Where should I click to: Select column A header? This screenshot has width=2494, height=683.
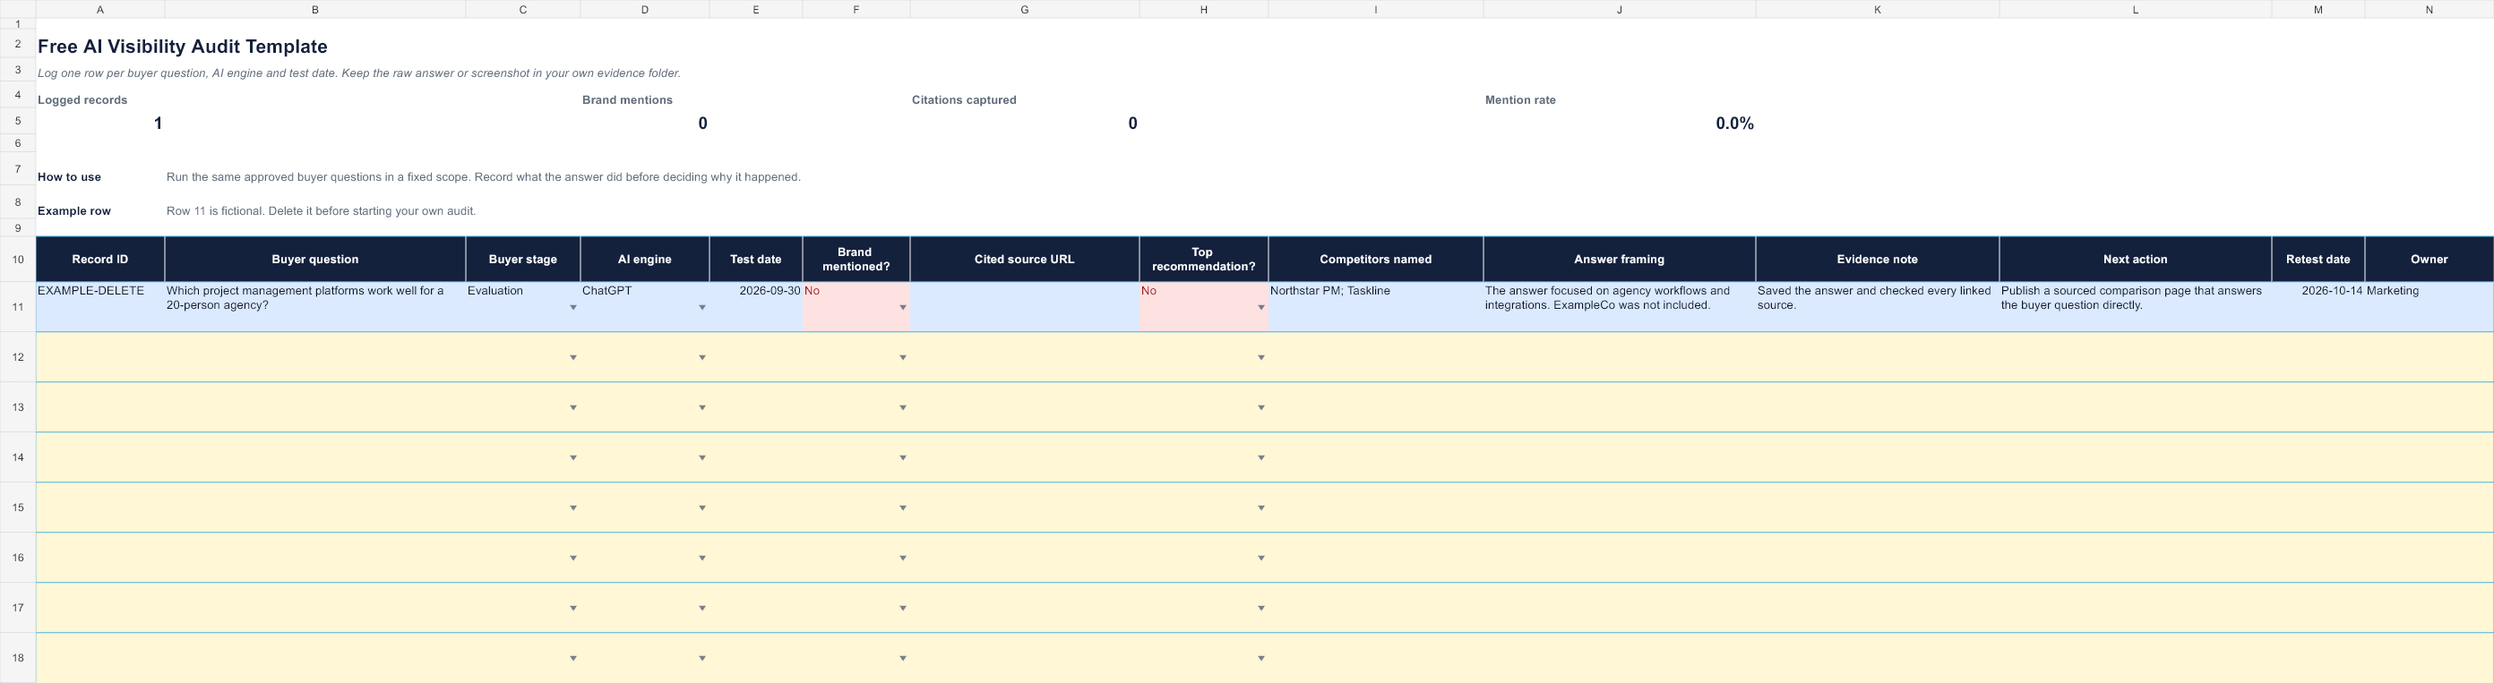(99, 10)
